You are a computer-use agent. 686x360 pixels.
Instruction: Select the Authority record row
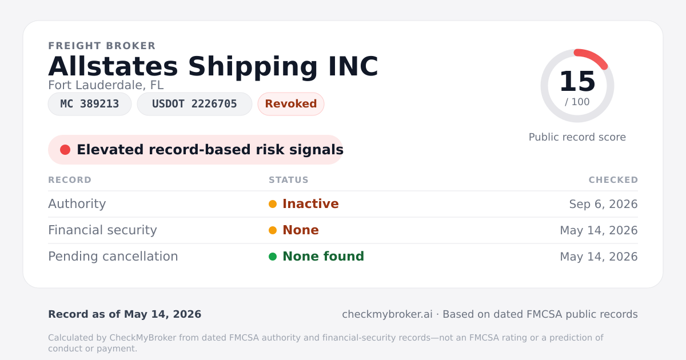tap(343, 204)
